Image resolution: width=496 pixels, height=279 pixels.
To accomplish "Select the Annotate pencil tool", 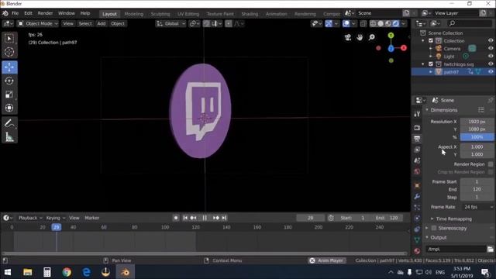I will 9,123.
